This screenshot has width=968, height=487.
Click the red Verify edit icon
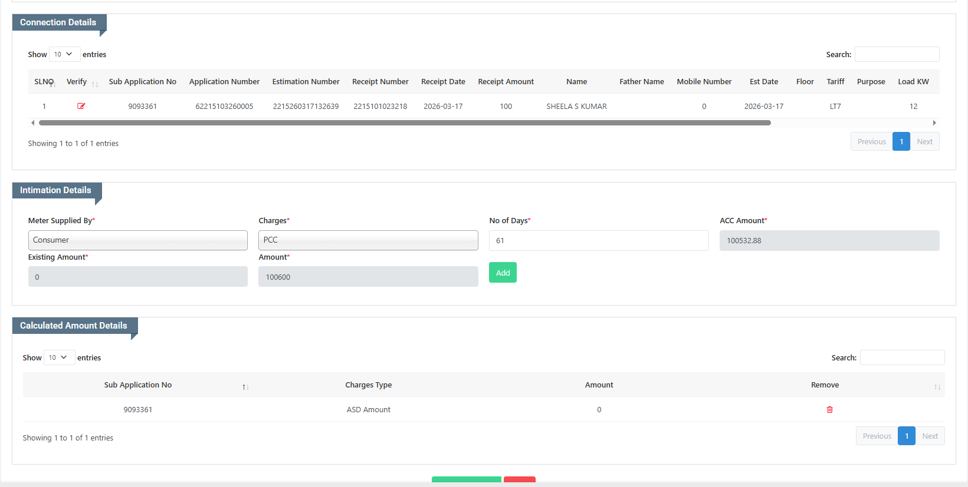pyautogui.click(x=81, y=107)
